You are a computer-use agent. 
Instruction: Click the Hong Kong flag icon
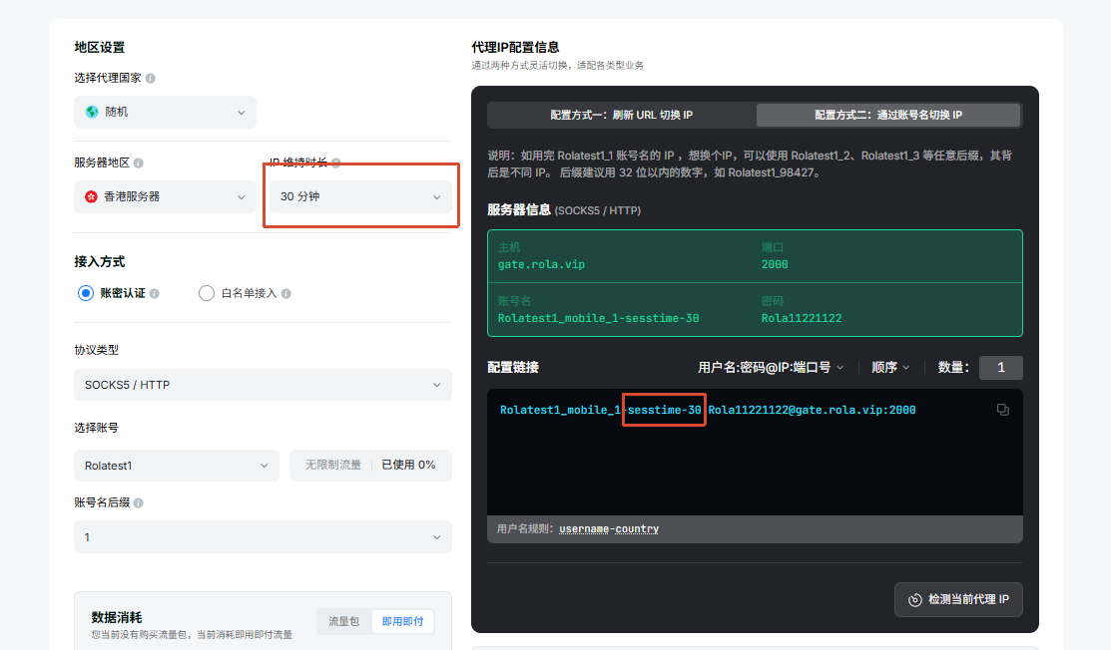tap(92, 196)
